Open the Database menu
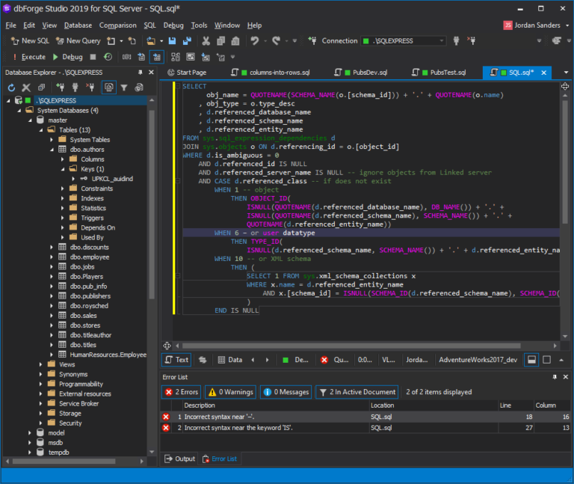574x484 pixels. click(x=78, y=25)
